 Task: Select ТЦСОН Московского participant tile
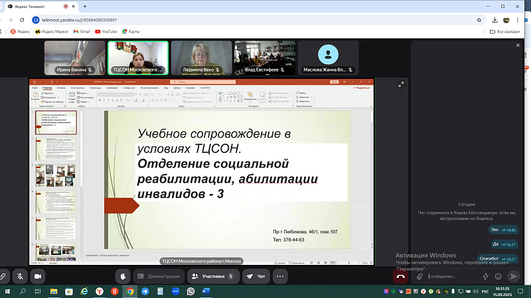click(x=138, y=58)
